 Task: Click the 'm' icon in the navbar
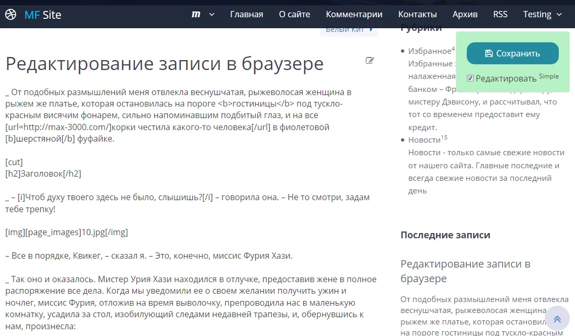[196, 15]
